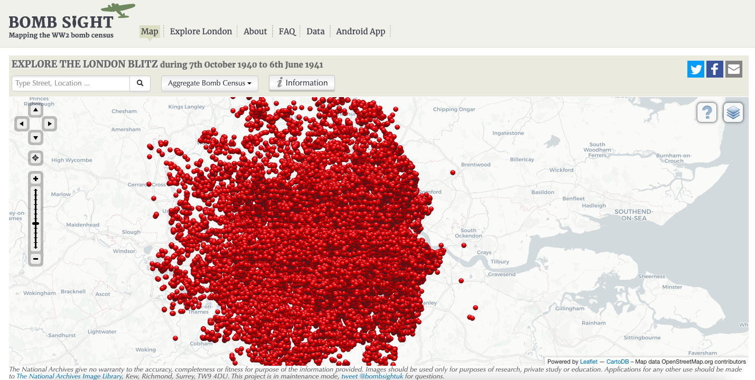Click the Billericay map label
This screenshot has width=755, height=380.
point(522,159)
